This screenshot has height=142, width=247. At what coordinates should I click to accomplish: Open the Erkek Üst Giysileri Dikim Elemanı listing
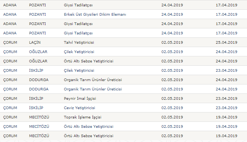[x=95, y=14]
